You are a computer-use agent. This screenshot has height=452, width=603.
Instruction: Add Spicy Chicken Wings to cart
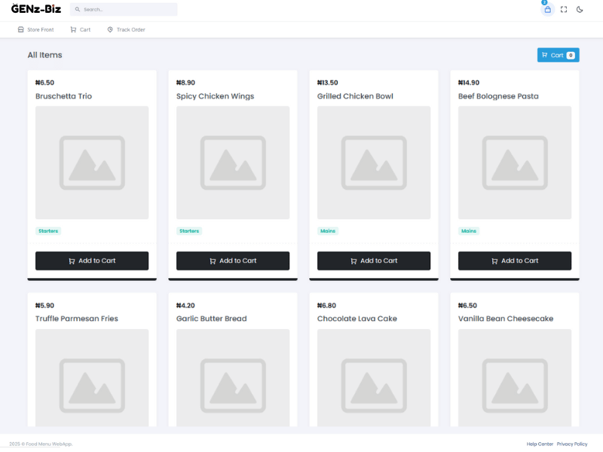pos(233,261)
